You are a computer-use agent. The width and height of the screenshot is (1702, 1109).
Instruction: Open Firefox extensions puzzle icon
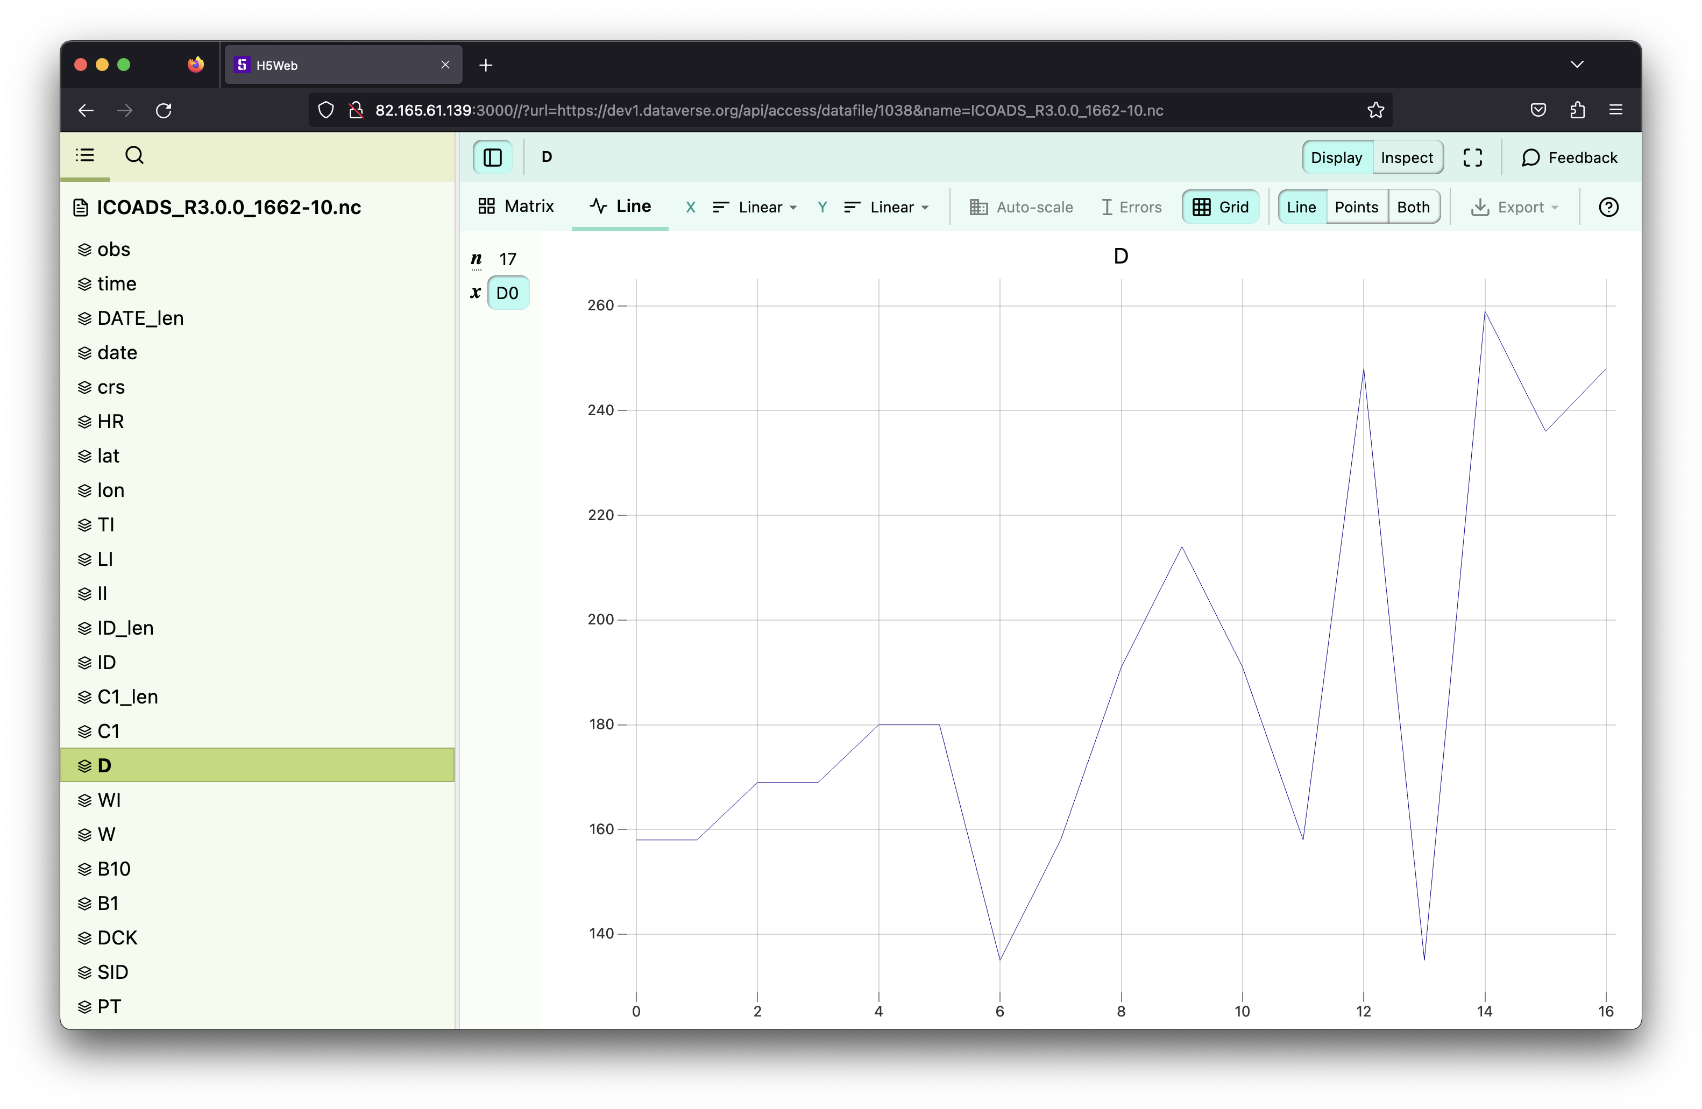click(x=1577, y=110)
